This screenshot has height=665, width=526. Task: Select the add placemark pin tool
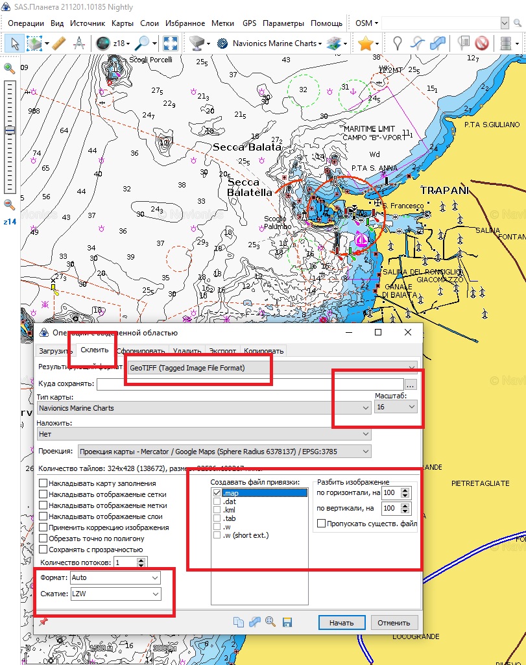coord(398,43)
